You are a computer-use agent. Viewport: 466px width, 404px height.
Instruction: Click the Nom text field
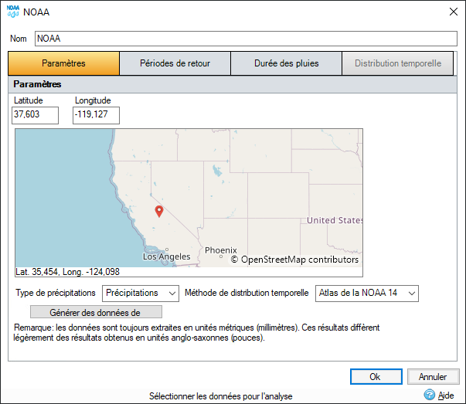pos(246,39)
